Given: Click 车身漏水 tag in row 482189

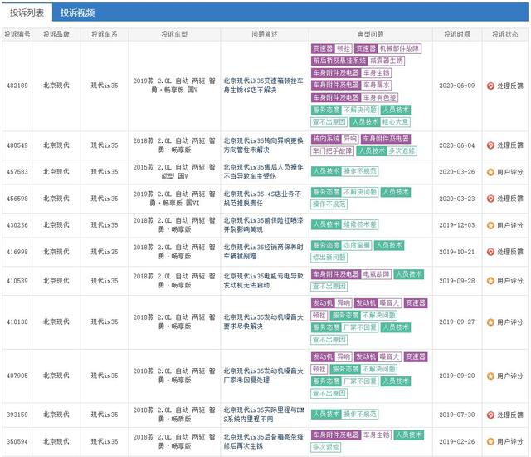Looking at the screenshot, I should tap(376, 85).
